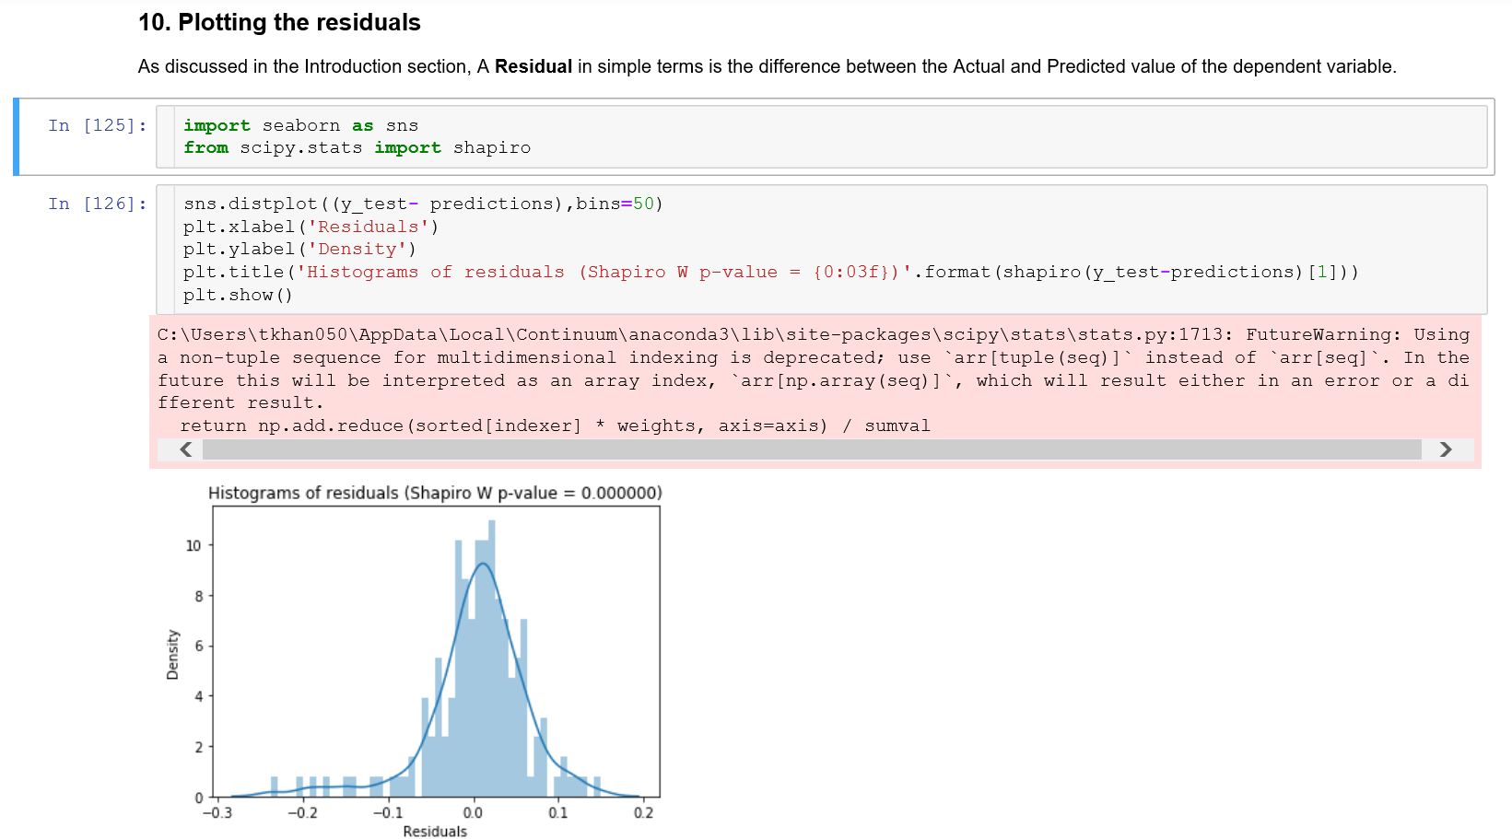
Task: Click the plt.show() line
Action: coord(238,295)
